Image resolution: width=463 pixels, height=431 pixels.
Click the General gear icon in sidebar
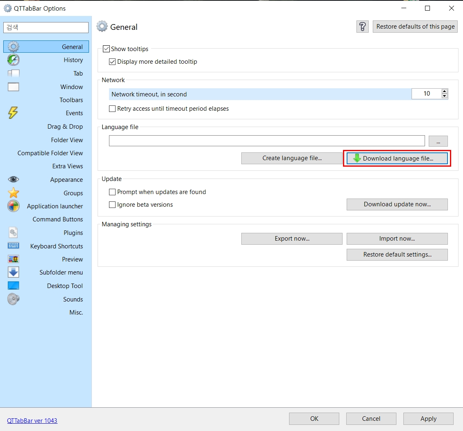[x=13, y=47]
